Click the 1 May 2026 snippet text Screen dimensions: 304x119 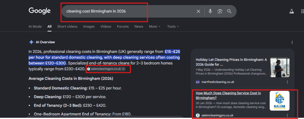pyautogui.click(x=232, y=72)
